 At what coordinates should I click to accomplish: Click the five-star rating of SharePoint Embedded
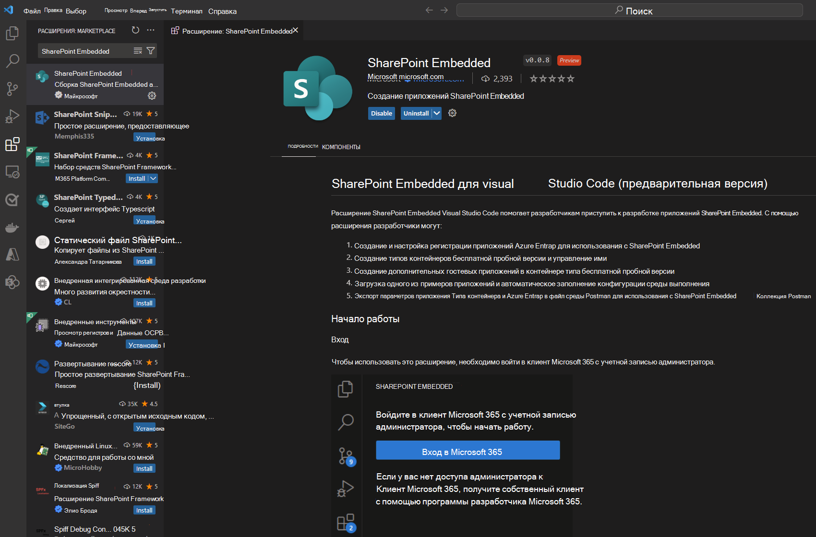tap(552, 79)
